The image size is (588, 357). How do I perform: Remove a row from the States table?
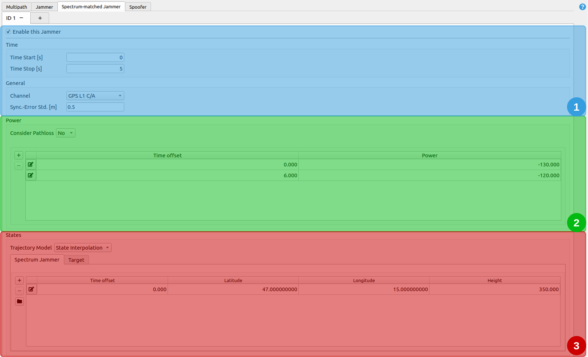[x=20, y=291]
